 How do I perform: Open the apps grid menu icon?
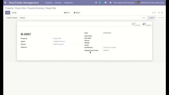click(x=5, y=3)
